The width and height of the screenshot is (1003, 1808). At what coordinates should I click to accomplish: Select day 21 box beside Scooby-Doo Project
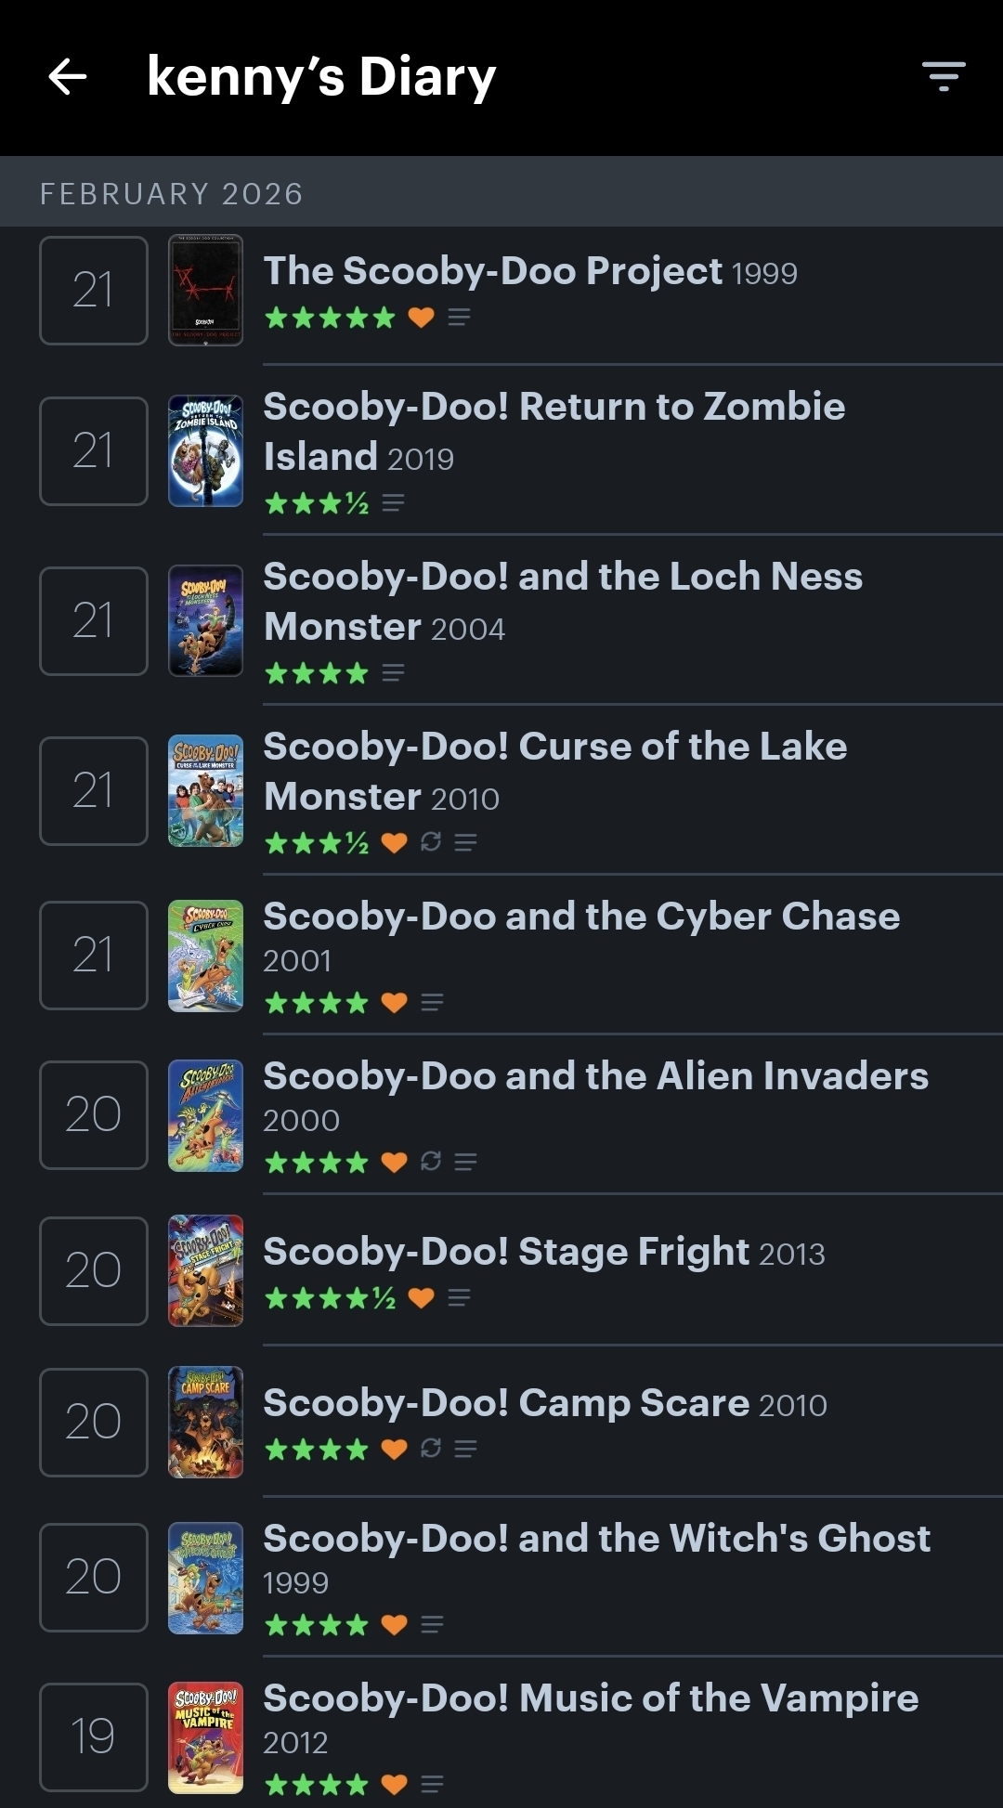(x=94, y=291)
